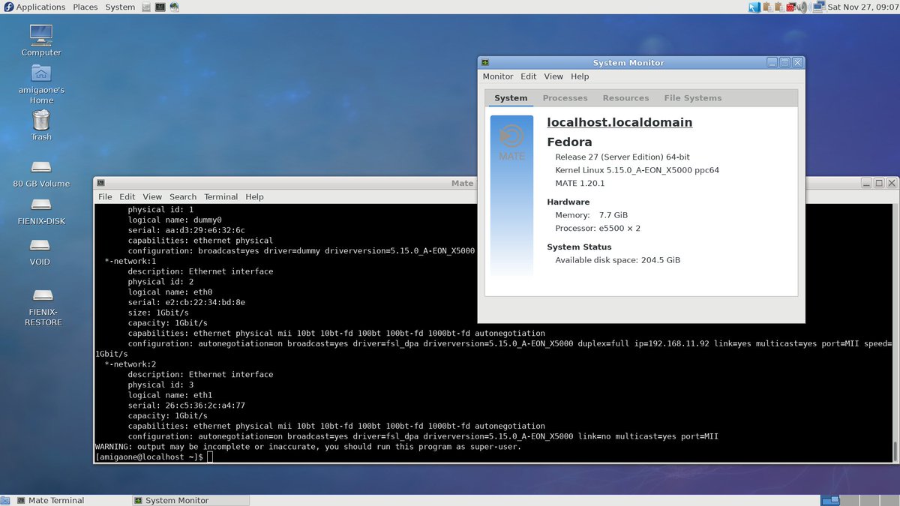Click the second clipboard tray icon
Viewport: 900px width, 506px height.
pyautogui.click(x=778, y=7)
